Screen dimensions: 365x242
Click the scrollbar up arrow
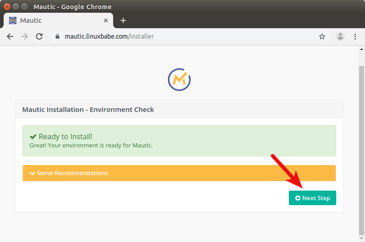361,49
